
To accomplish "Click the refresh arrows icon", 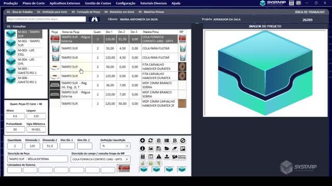I will point(150,141).
